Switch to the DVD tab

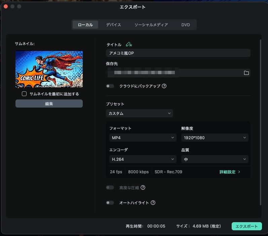[186, 25]
